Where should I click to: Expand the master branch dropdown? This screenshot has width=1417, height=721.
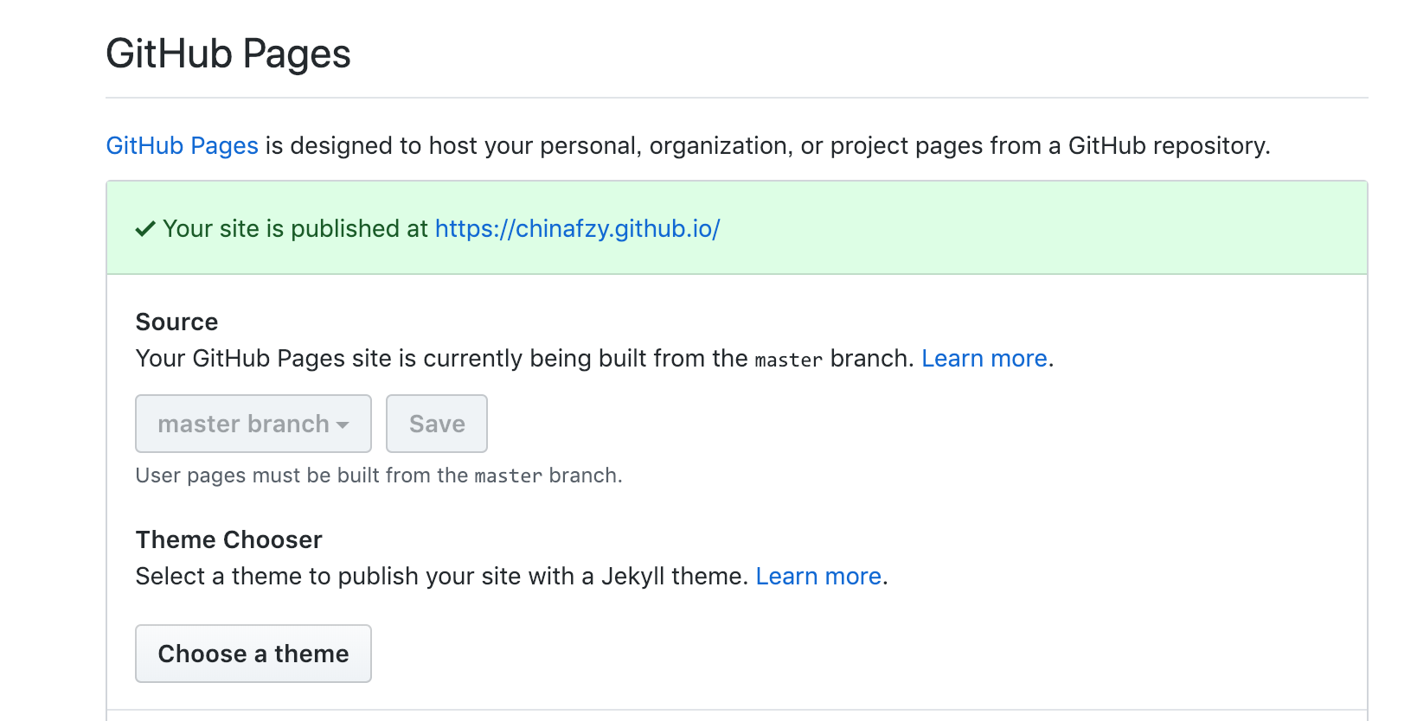(253, 424)
